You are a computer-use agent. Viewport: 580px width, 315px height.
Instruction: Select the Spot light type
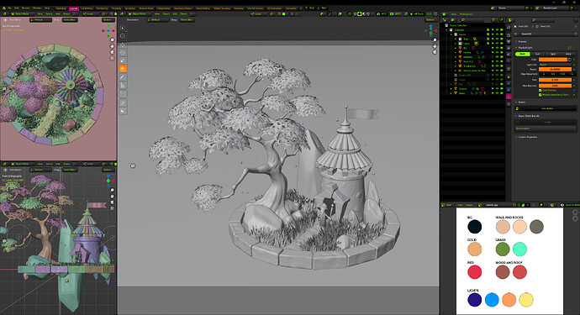(x=553, y=54)
